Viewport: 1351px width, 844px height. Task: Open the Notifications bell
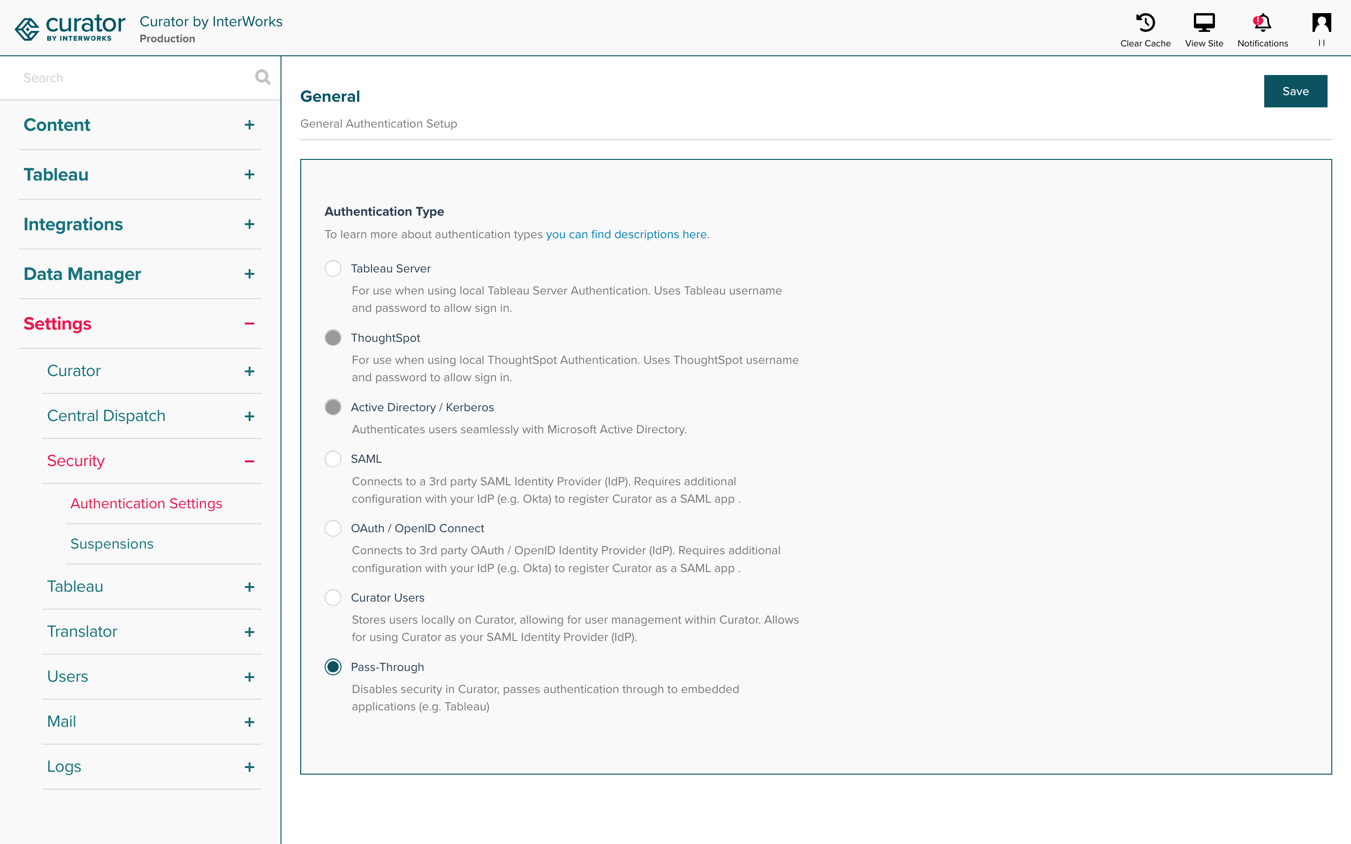1262,23
